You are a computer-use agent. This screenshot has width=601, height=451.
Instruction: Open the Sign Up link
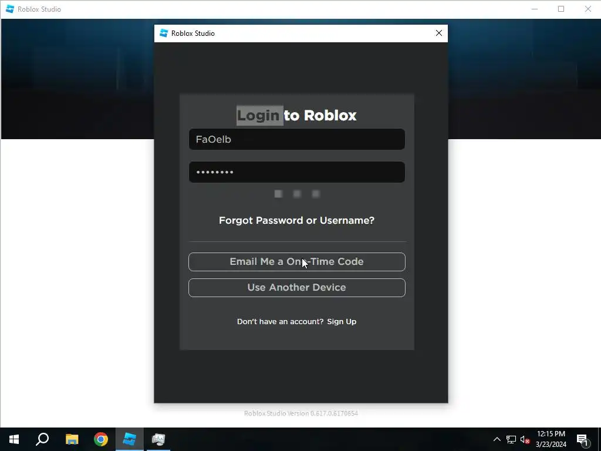click(342, 321)
